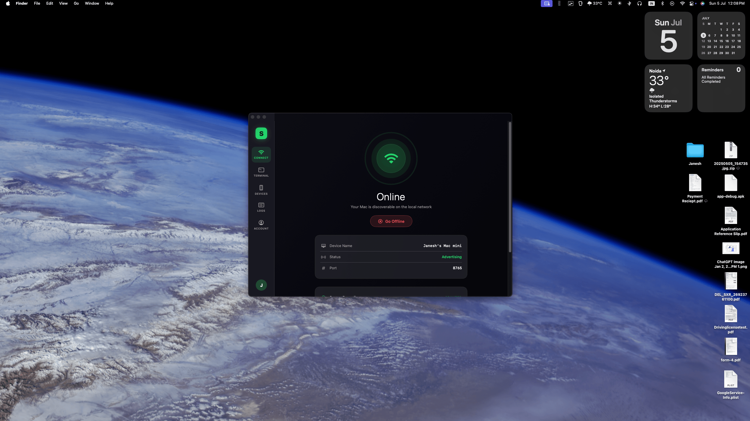Click the monitor icon beside Device Name
This screenshot has height=421, width=750.
(323, 246)
